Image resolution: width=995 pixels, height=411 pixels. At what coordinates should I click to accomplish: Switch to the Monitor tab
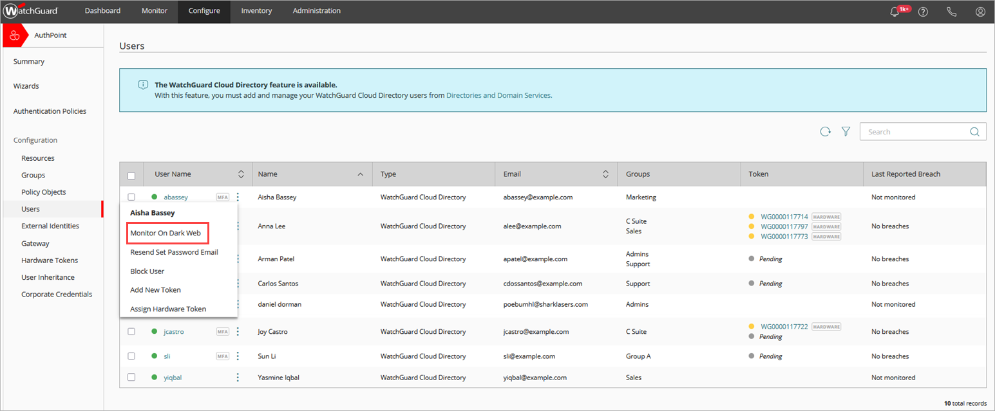pyautogui.click(x=154, y=11)
